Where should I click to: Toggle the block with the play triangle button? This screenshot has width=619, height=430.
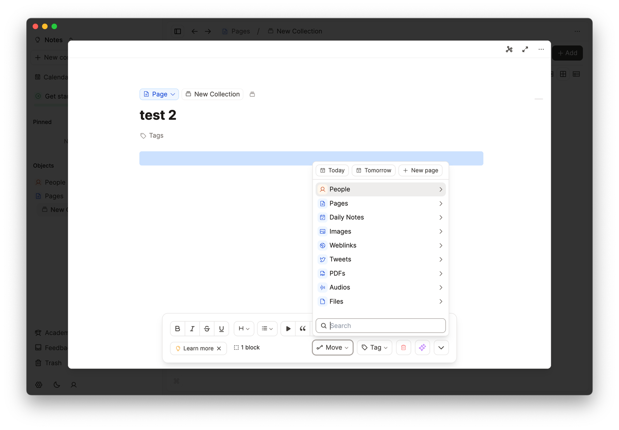coord(288,329)
